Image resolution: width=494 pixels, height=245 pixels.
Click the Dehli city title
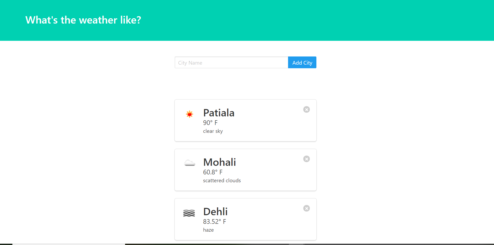point(215,212)
